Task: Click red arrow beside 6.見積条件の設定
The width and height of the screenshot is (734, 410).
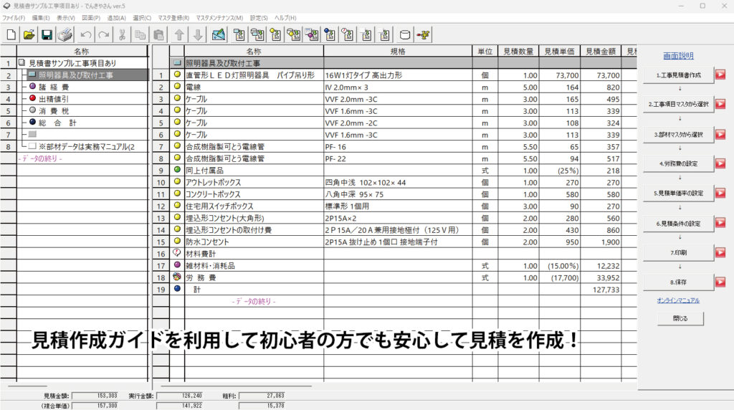Action: coord(720,223)
